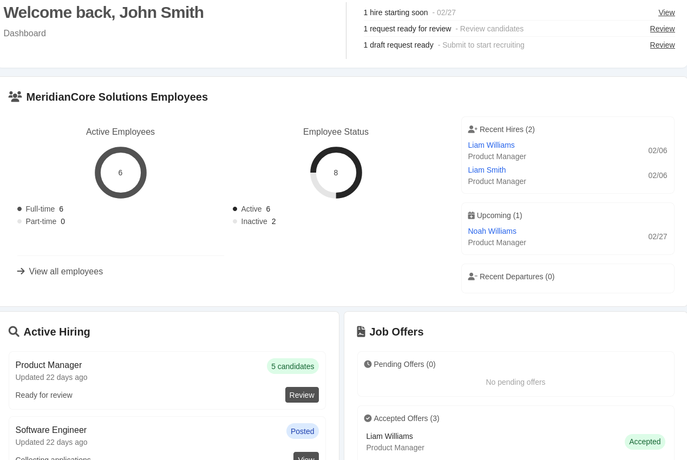This screenshot has height=460, width=687.
Task: Click the Active Hiring magnifier icon
Action: pos(14,332)
